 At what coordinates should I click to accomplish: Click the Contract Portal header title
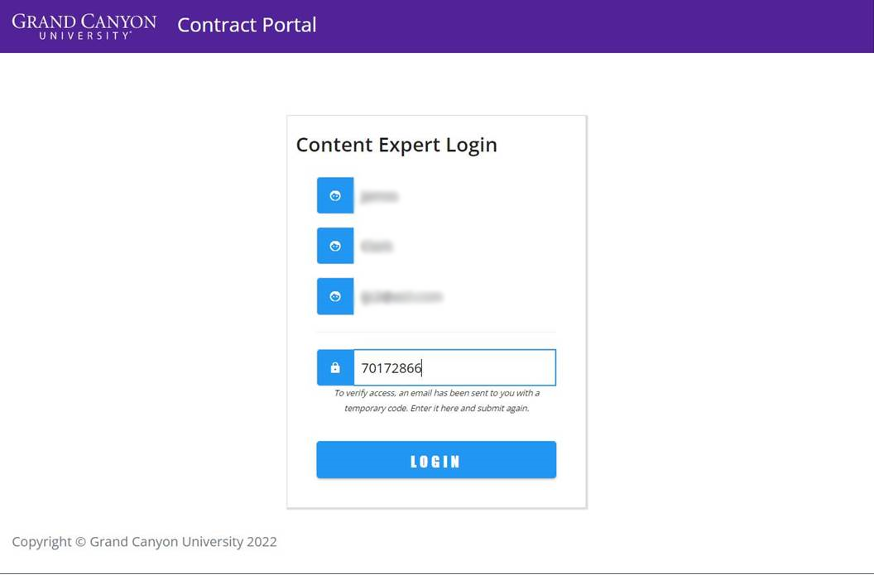pyautogui.click(x=247, y=25)
